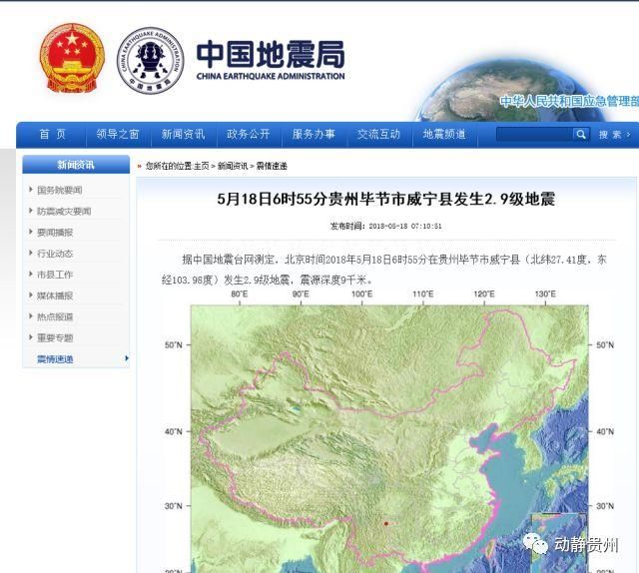Select 重要专题 in the sidebar
Viewport: 639px width, 573px height.
click(x=55, y=337)
